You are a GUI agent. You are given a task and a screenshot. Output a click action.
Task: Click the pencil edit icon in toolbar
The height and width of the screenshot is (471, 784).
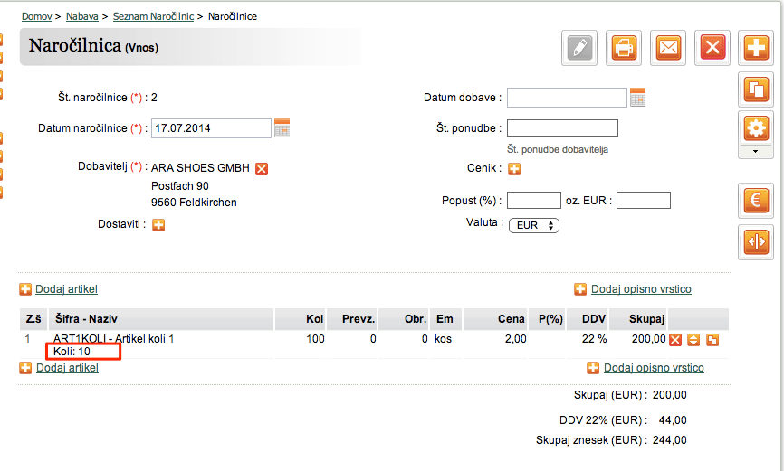(579, 48)
